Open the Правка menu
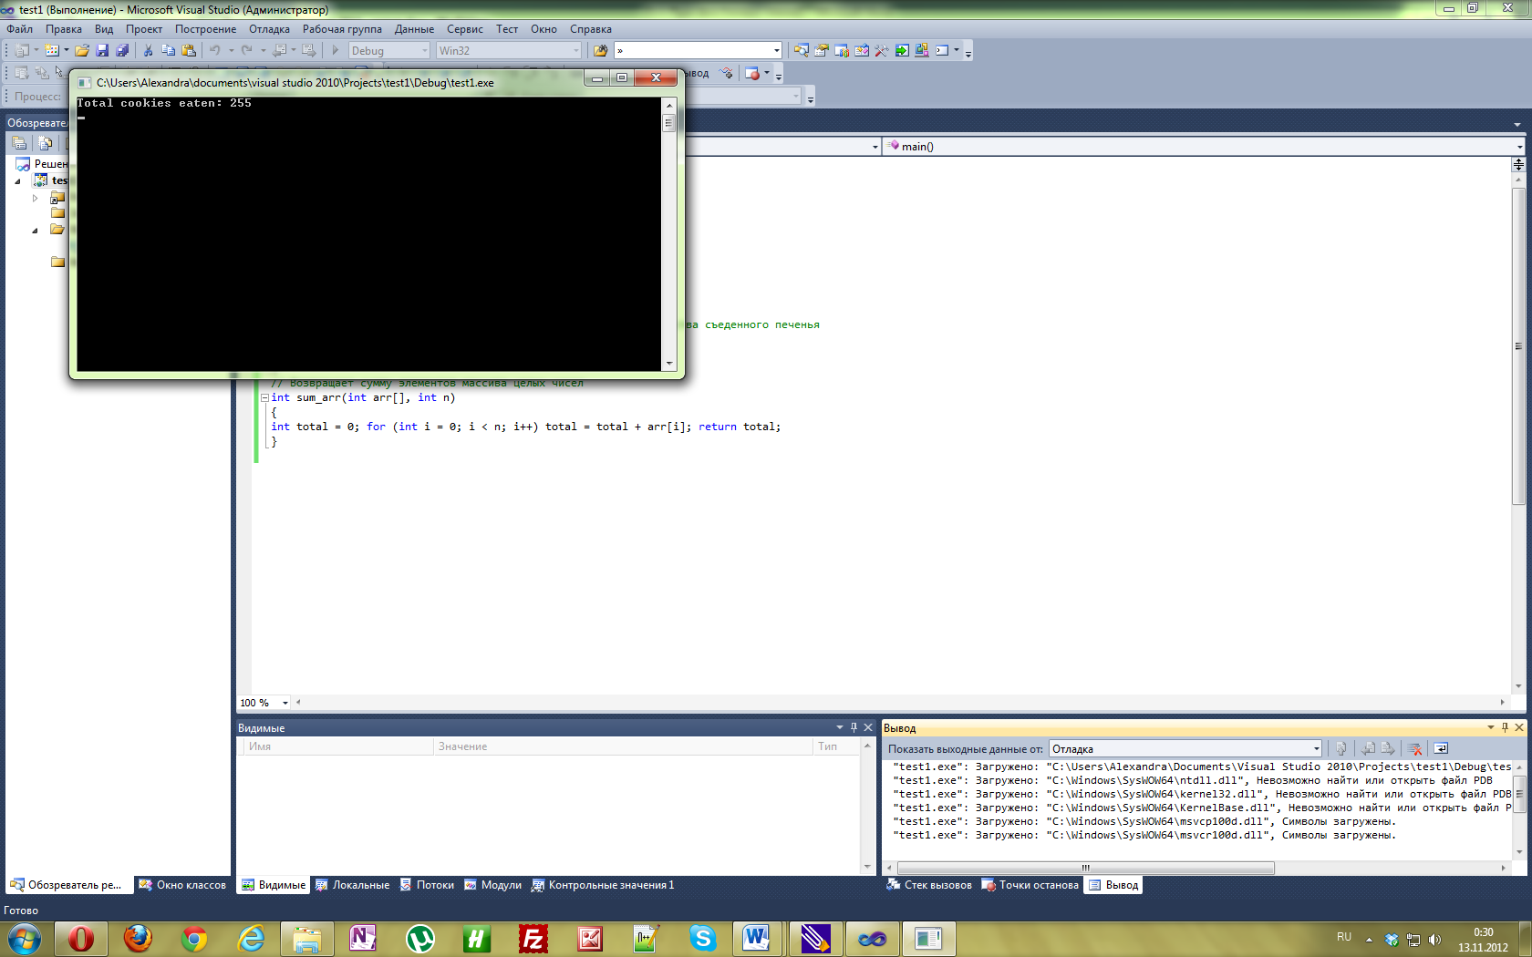 [x=64, y=29]
